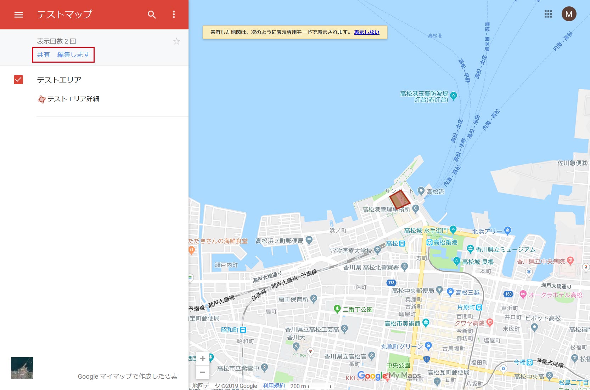Click the 共有 share link
Screen dimensions: 590x390
[44, 55]
